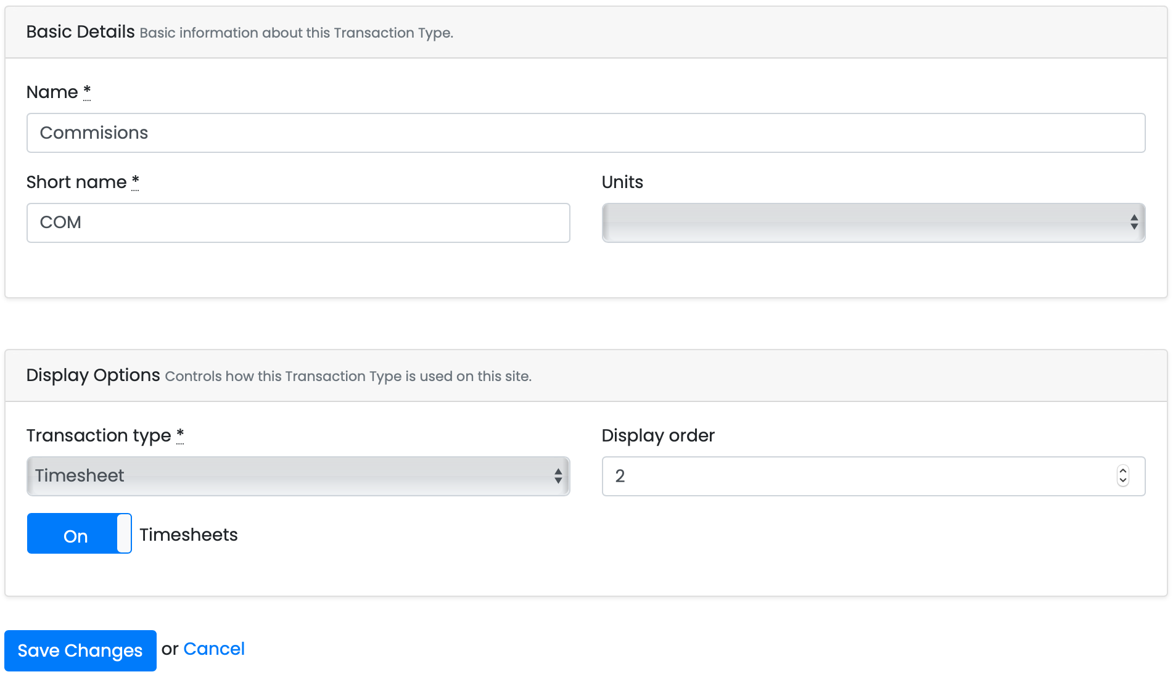
Task: Click the required asterisk beside Transaction type
Action: pyautogui.click(x=180, y=435)
